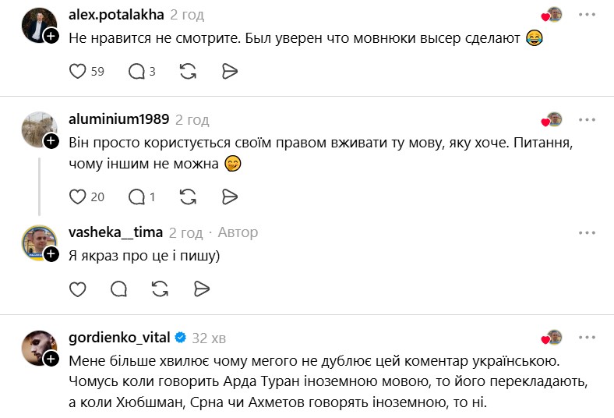Share aluminium1989's comment via send icon
Viewport: 614px width, 418px height.
(x=229, y=197)
